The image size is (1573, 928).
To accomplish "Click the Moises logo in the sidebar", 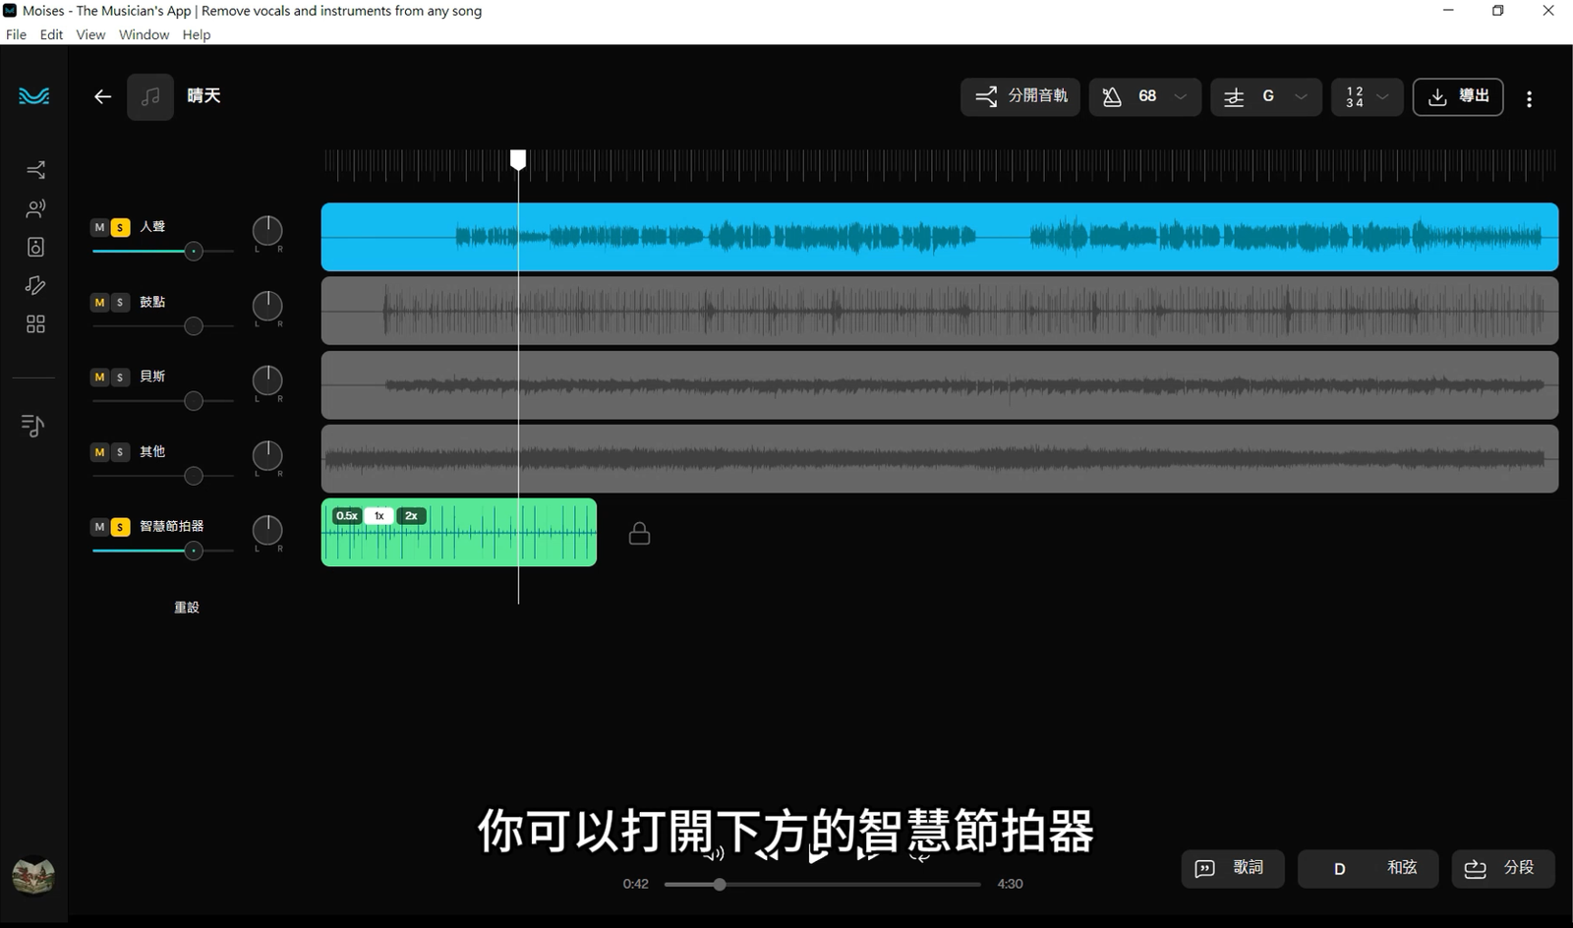I will click(34, 95).
